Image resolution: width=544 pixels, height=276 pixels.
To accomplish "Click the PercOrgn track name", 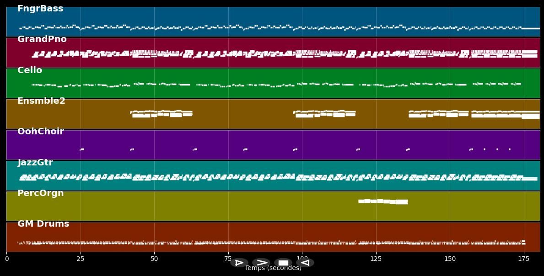I will (41, 193).
